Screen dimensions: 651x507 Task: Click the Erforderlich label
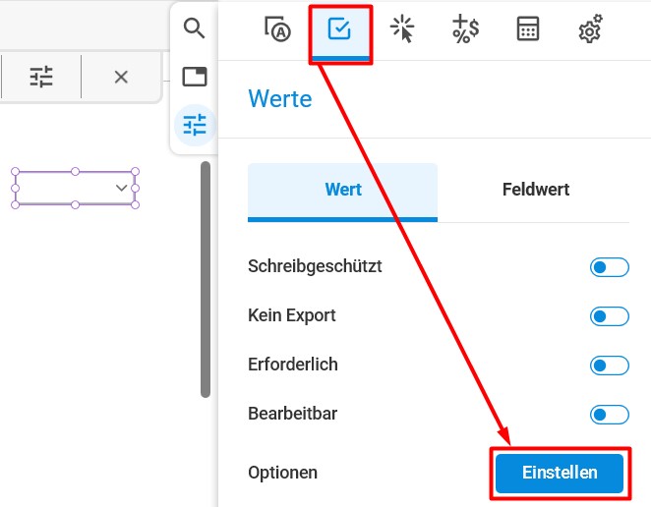(x=293, y=365)
